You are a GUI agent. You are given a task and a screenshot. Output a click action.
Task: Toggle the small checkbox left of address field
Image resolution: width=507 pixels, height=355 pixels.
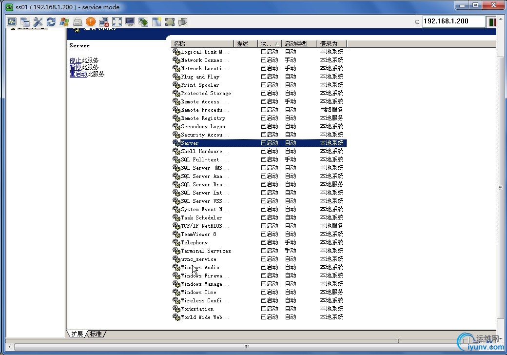tap(417, 22)
